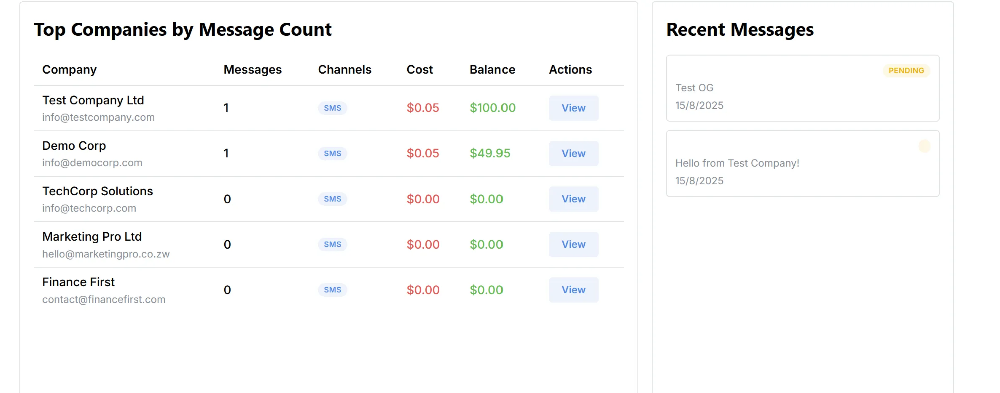Viewport: 1000px width, 393px height.
Task: Click hello@marketingpro.co.zw email address
Action: point(106,254)
